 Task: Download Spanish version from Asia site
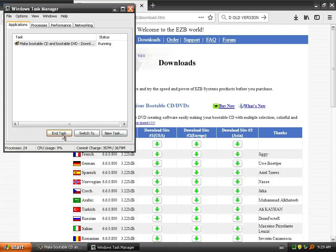[x=238, y=173]
